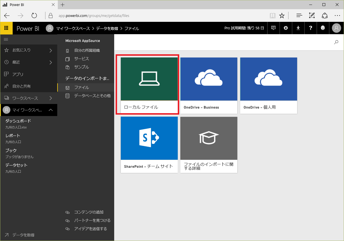The height and width of the screenshot is (241, 344).
Task: Click the feedback smiley icon
Action: click(x=323, y=28)
